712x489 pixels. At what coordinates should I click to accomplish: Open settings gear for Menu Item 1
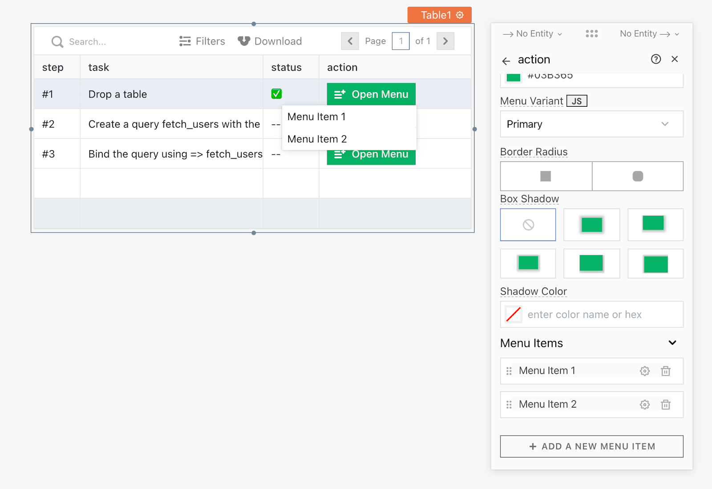644,371
